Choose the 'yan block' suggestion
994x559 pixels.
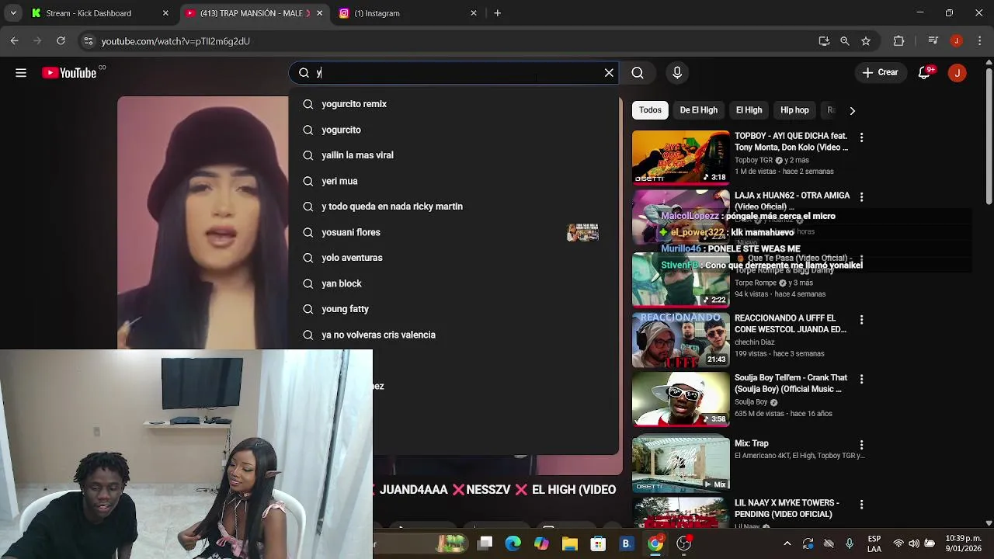coord(454,283)
